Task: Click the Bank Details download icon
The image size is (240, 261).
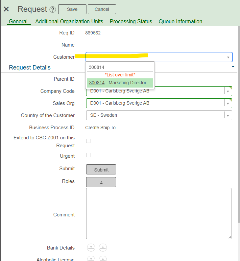Action: [x=103, y=248]
